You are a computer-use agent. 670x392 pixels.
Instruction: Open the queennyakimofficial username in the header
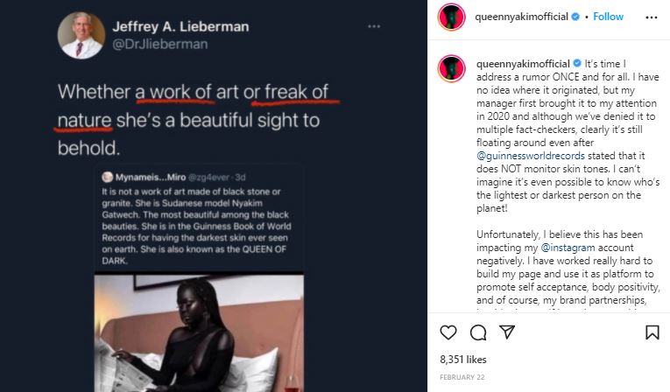point(522,17)
